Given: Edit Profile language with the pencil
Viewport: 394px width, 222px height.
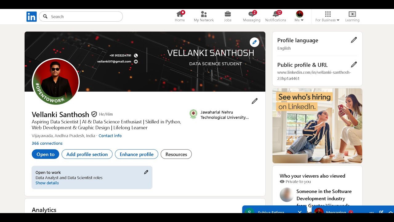Looking at the screenshot, I should pos(354,40).
